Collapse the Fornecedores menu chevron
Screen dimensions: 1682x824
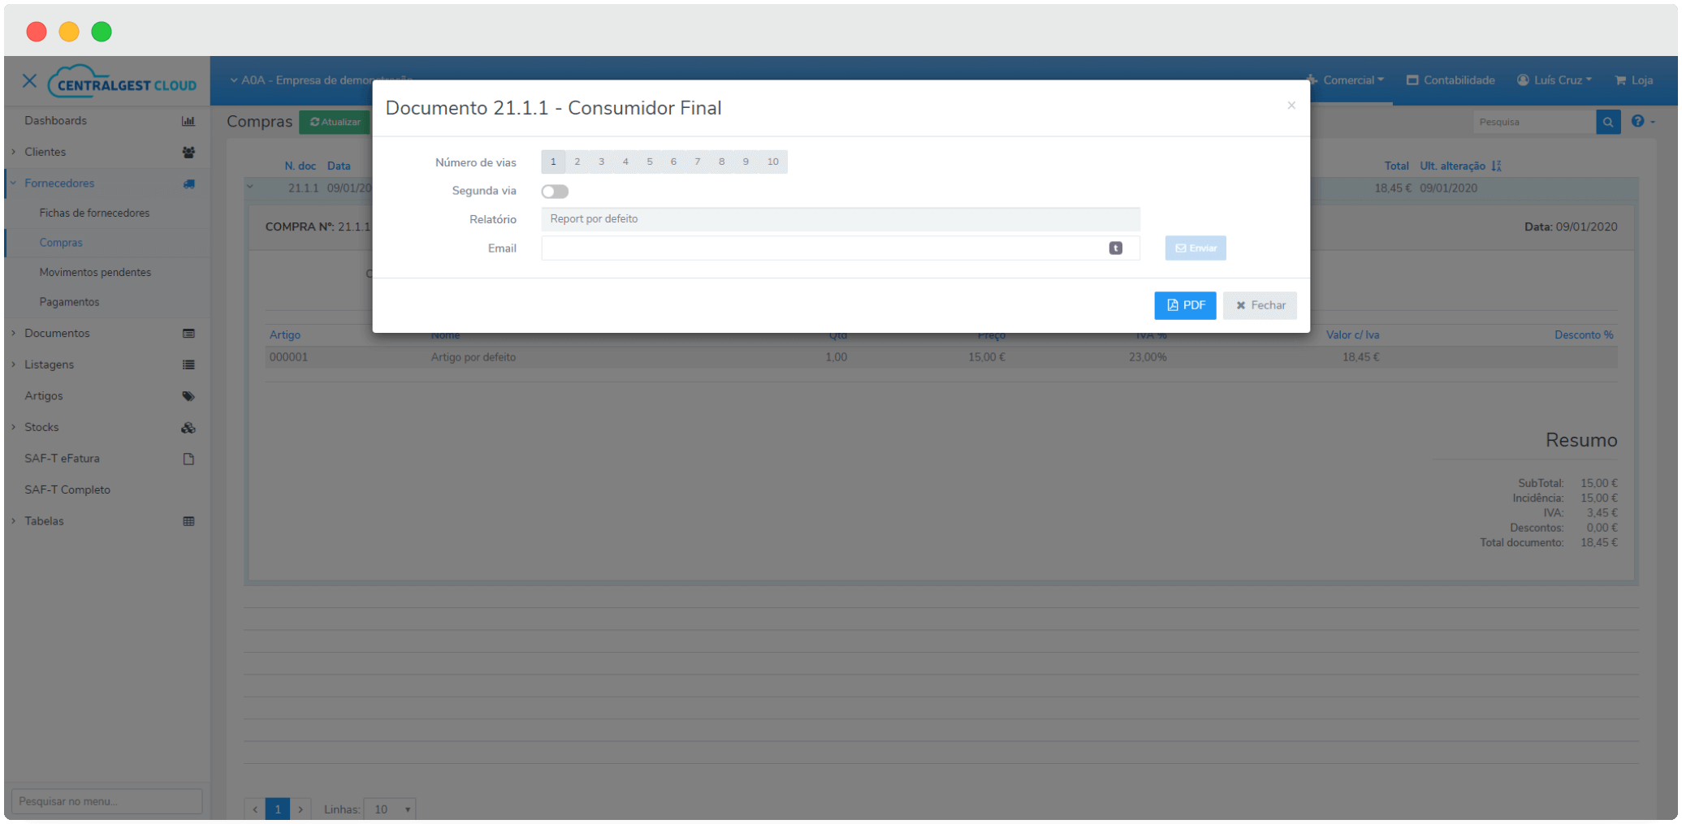click(13, 183)
